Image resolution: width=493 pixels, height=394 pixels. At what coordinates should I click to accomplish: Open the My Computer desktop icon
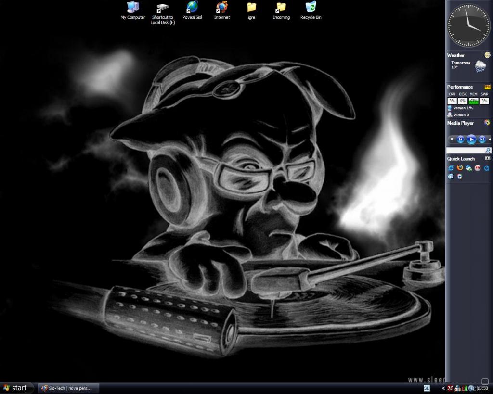pos(133,11)
